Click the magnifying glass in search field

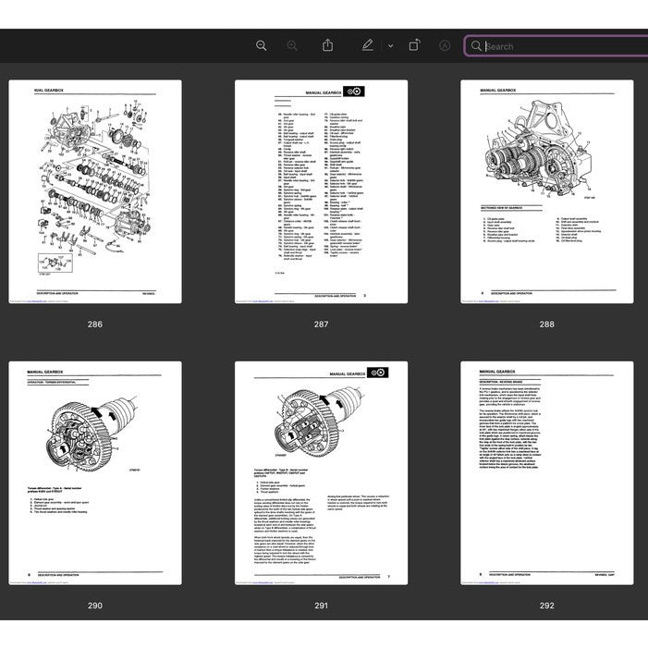click(x=476, y=46)
